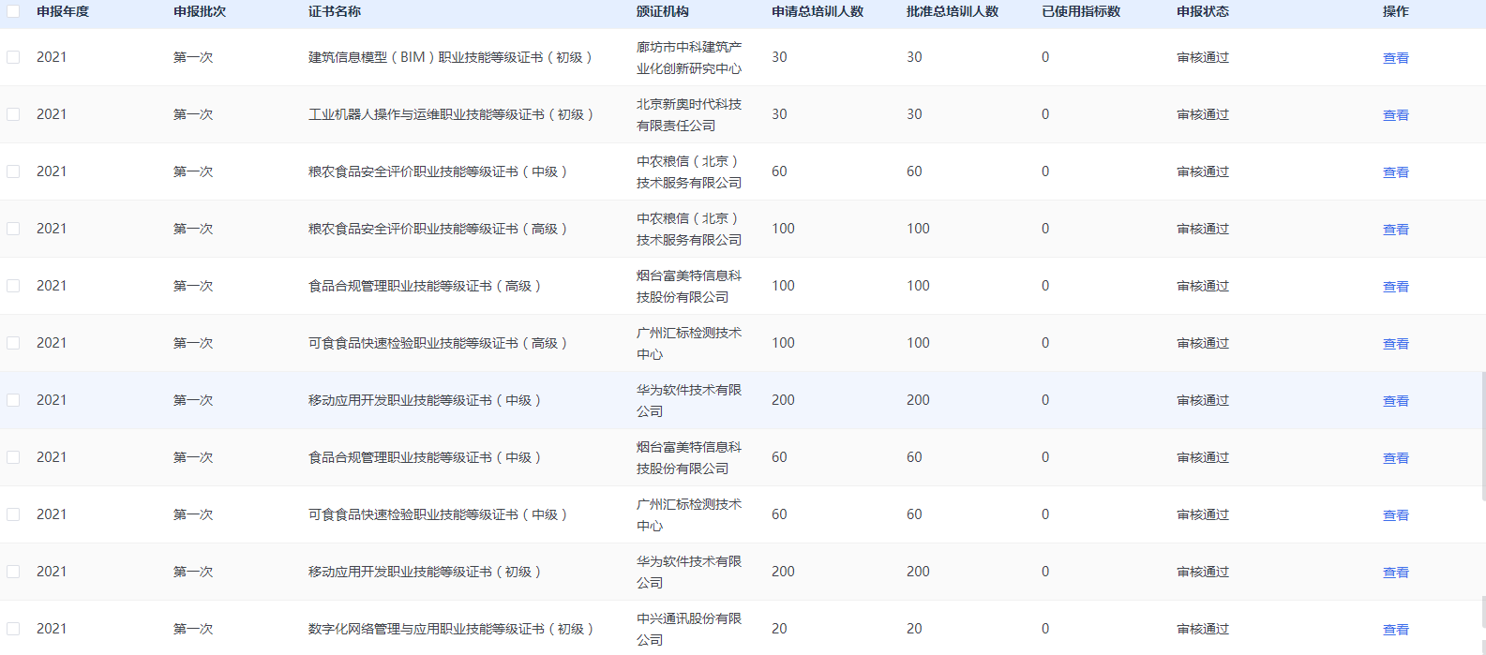Click the 申报状态 column header

coord(1203,11)
